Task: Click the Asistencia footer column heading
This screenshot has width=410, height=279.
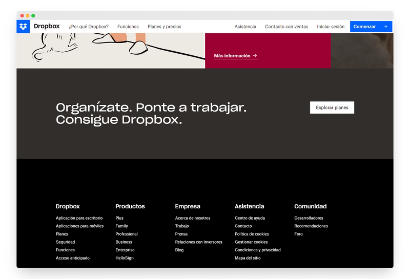Action: coord(249,206)
